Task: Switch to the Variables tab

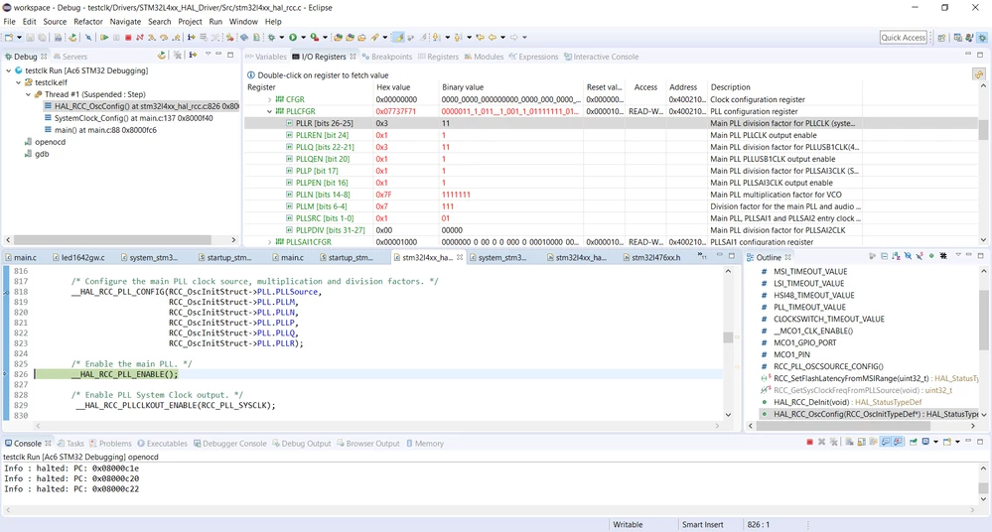Action: click(266, 57)
